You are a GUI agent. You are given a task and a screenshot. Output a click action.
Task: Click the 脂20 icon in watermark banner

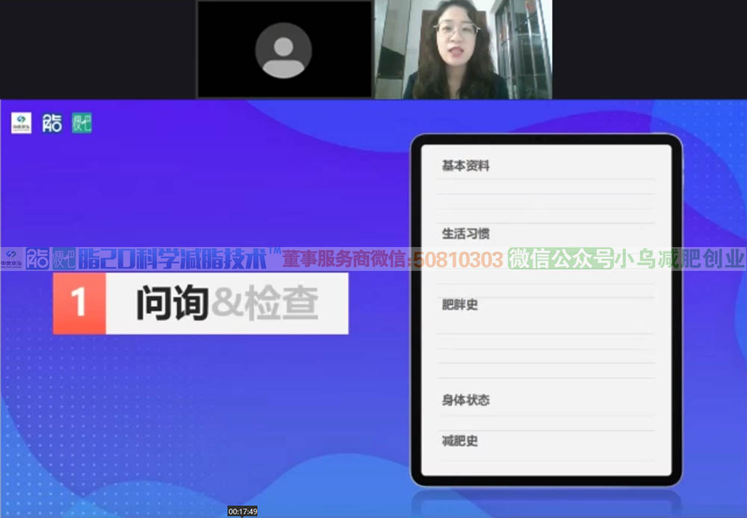37,259
